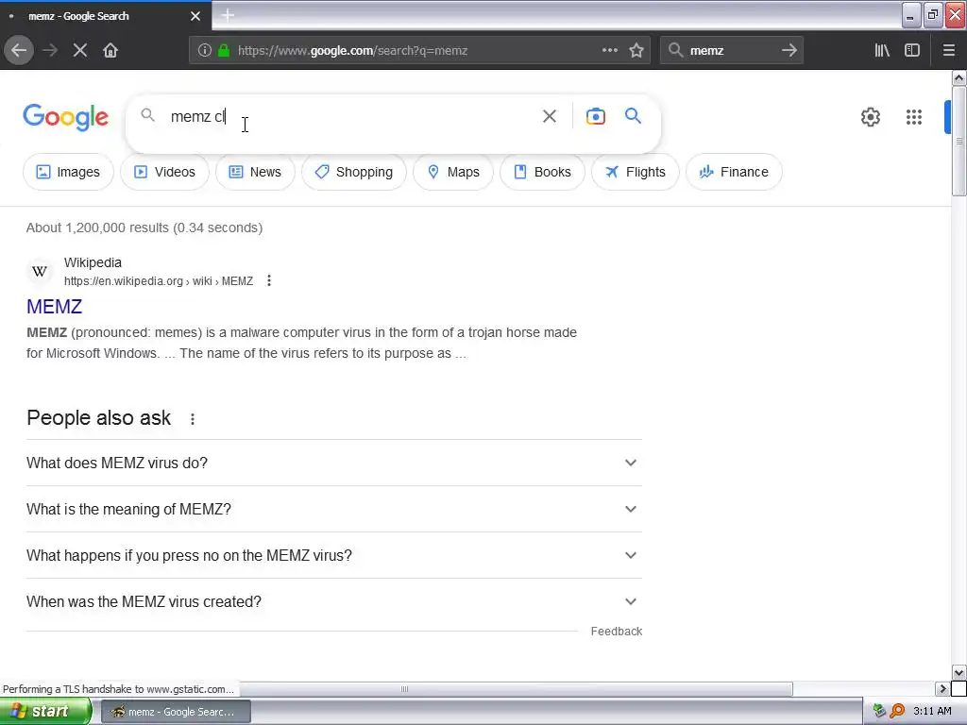Expand "What happens if you press no" question
Image resolution: width=967 pixels, height=725 pixels.
[334, 555]
